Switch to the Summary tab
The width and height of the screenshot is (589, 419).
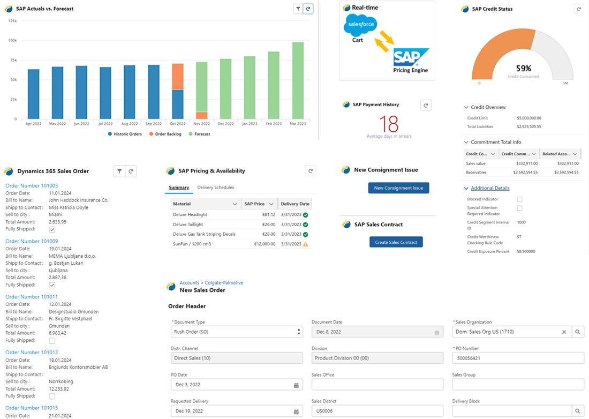(179, 188)
